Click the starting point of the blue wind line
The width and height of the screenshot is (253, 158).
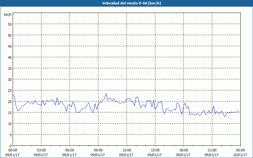pos(13,94)
